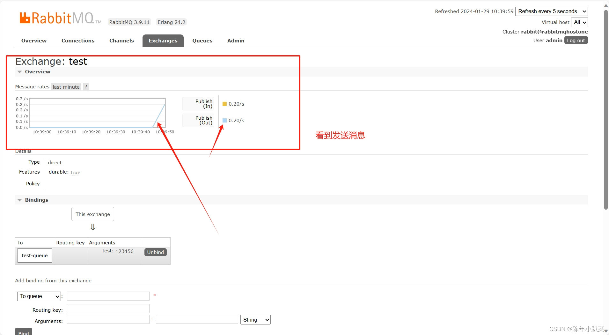Image resolution: width=609 pixels, height=335 pixels.
Task: Click the 'durable: true' feature text
Action: (64, 172)
